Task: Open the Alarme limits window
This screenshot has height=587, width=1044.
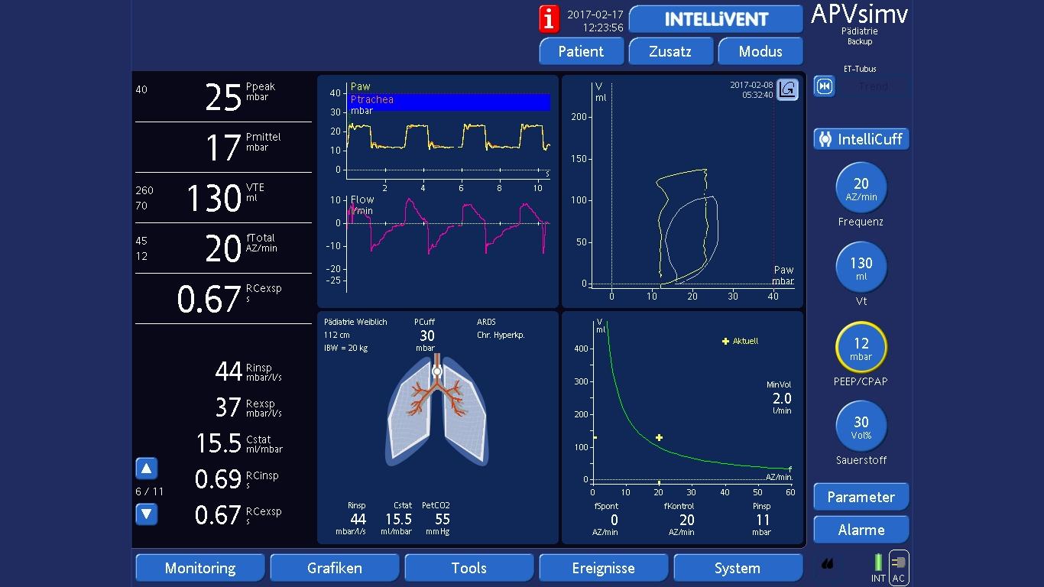Action: click(x=861, y=530)
